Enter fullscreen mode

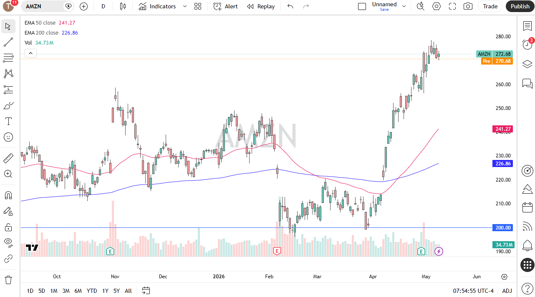click(x=452, y=6)
